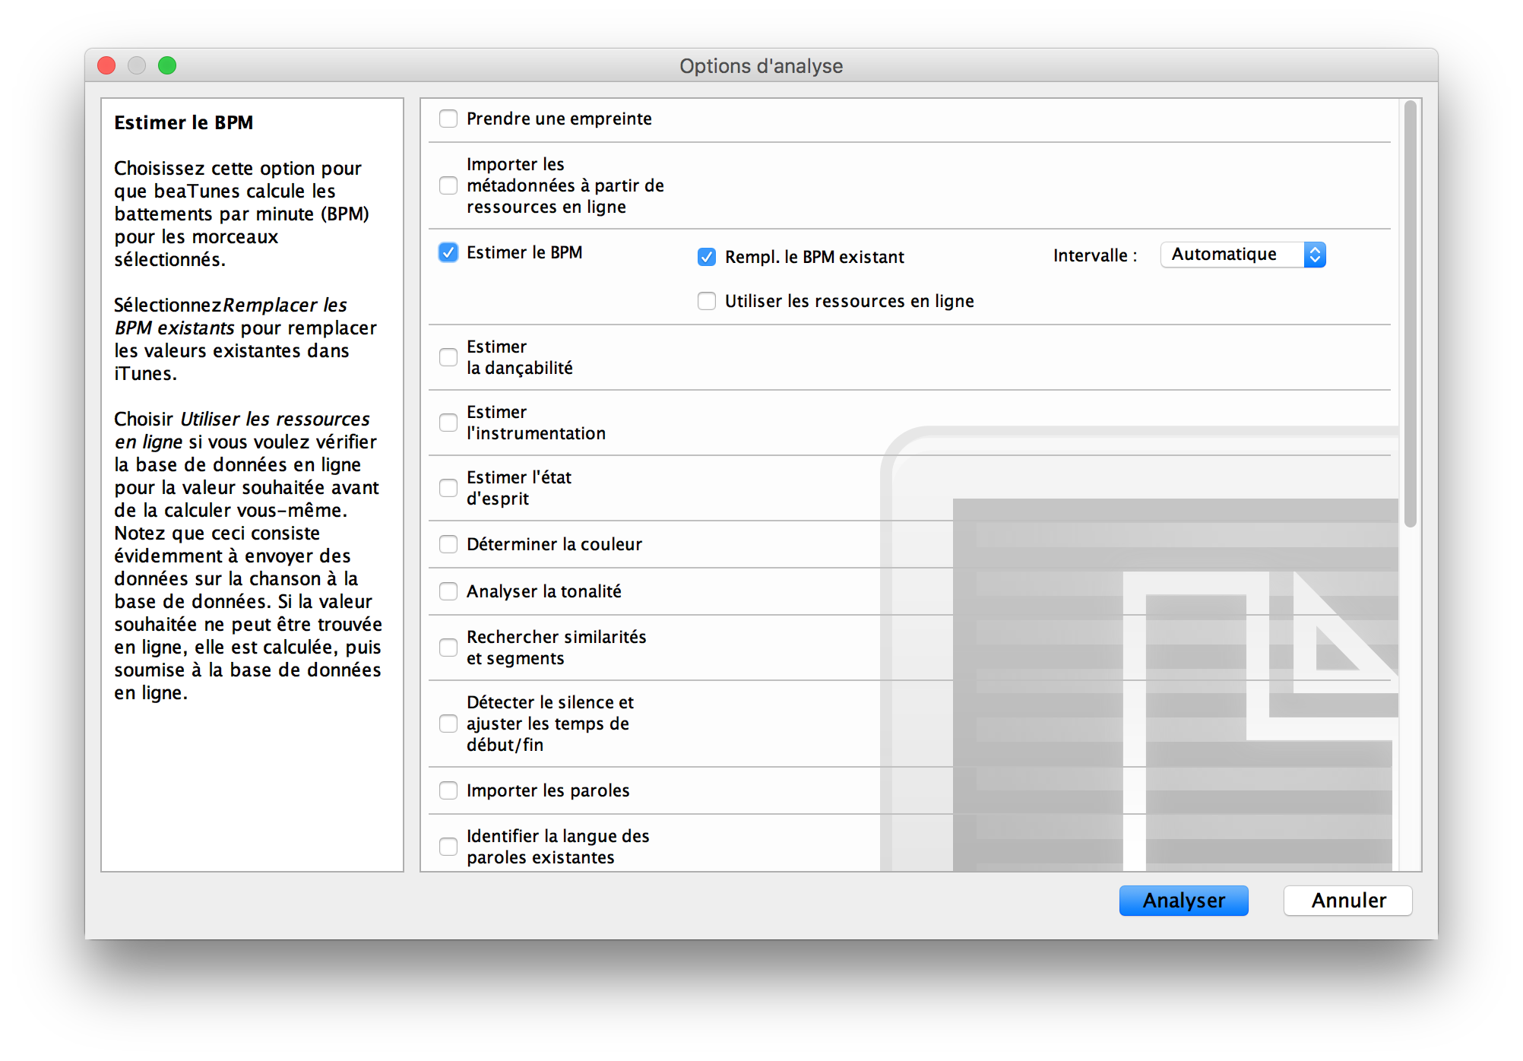Image resolution: width=1523 pixels, height=1061 pixels.
Task: Check "Estimer la dançabilité"
Action: coord(448,357)
